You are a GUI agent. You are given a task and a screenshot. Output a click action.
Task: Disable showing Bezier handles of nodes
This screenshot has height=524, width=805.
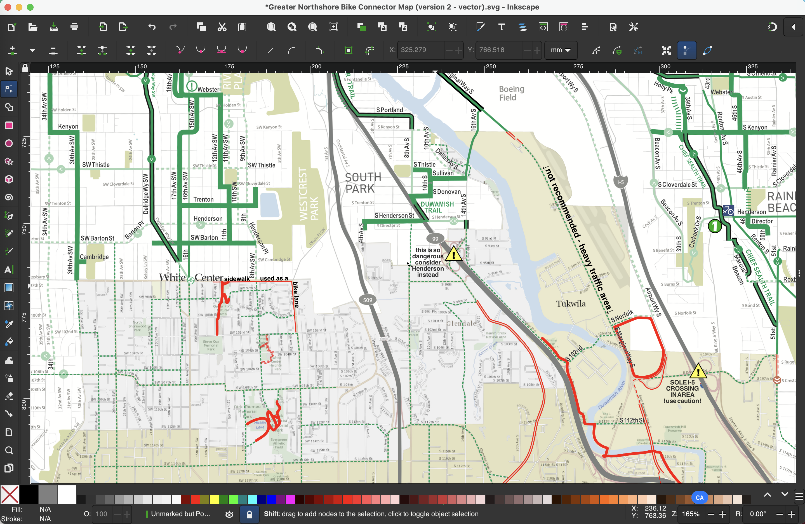coord(687,50)
